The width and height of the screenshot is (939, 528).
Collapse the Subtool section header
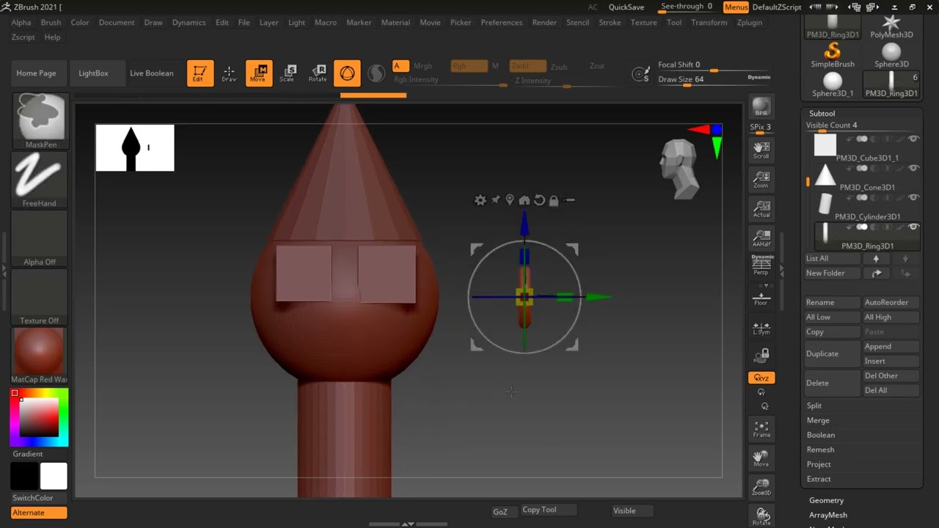click(822, 114)
